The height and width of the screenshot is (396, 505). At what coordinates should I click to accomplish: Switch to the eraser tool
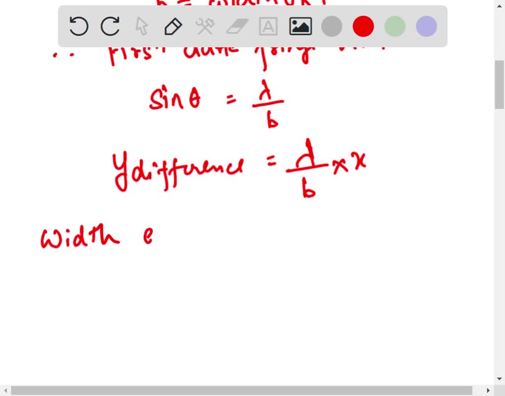tap(237, 27)
